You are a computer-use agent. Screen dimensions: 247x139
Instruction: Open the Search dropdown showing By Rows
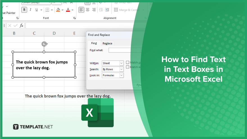tap(113, 69)
